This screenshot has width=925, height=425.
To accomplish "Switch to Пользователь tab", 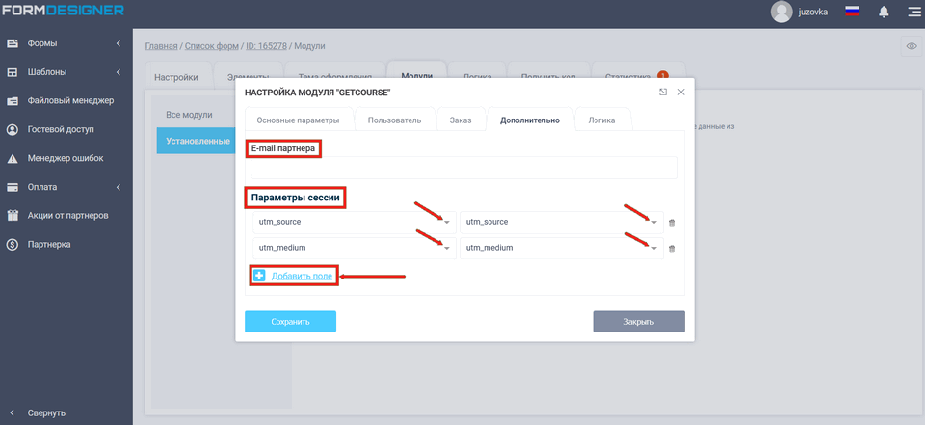I will click(x=394, y=120).
